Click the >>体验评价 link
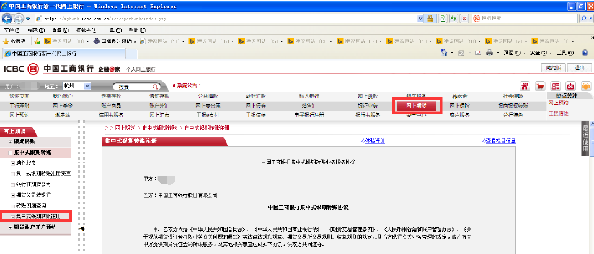594x254 pixels. click(373, 141)
